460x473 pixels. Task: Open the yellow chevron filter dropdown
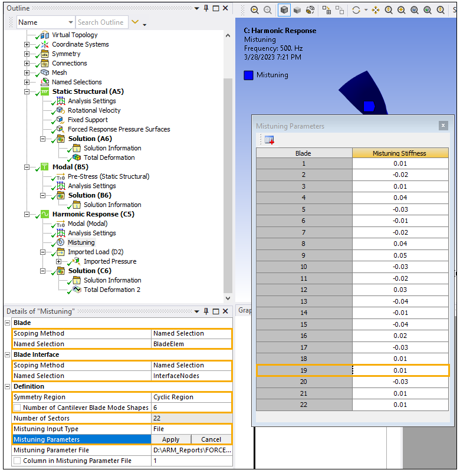[135, 22]
